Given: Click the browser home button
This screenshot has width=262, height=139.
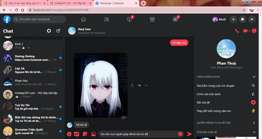Looking at the screenshot, I should pyautogui.click(x=23, y=10).
